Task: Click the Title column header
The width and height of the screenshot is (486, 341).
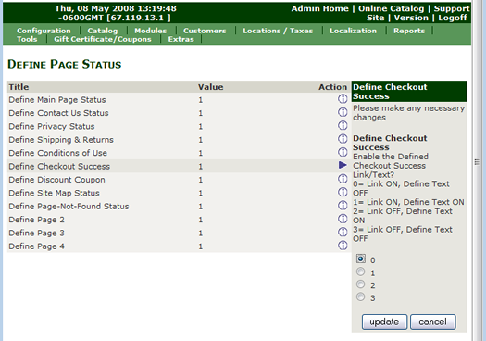Action: (19, 87)
